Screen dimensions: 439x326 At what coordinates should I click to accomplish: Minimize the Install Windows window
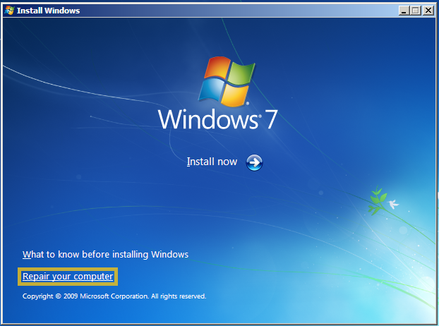pos(404,11)
